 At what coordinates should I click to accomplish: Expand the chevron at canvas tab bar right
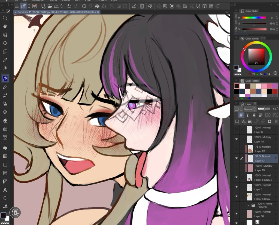point(227,12)
